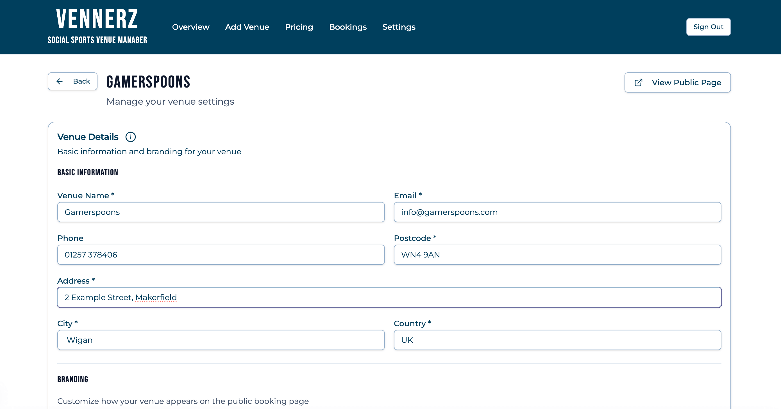The height and width of the screenshot is (409, 781).
Task: Click inside the Email input
Action: [x=557, y=212]
